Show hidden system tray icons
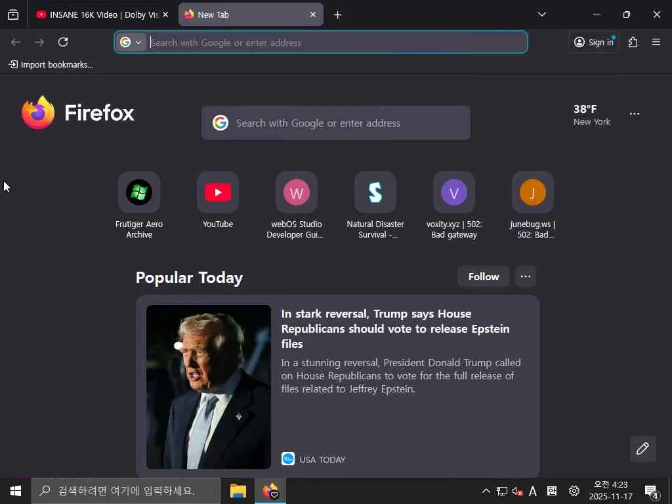Viewport: 672px width, 504px height. pyautogui.click(x=486, y=491)
